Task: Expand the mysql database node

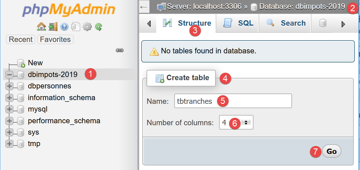Action: pyautogui.click(x=9, y=109)
